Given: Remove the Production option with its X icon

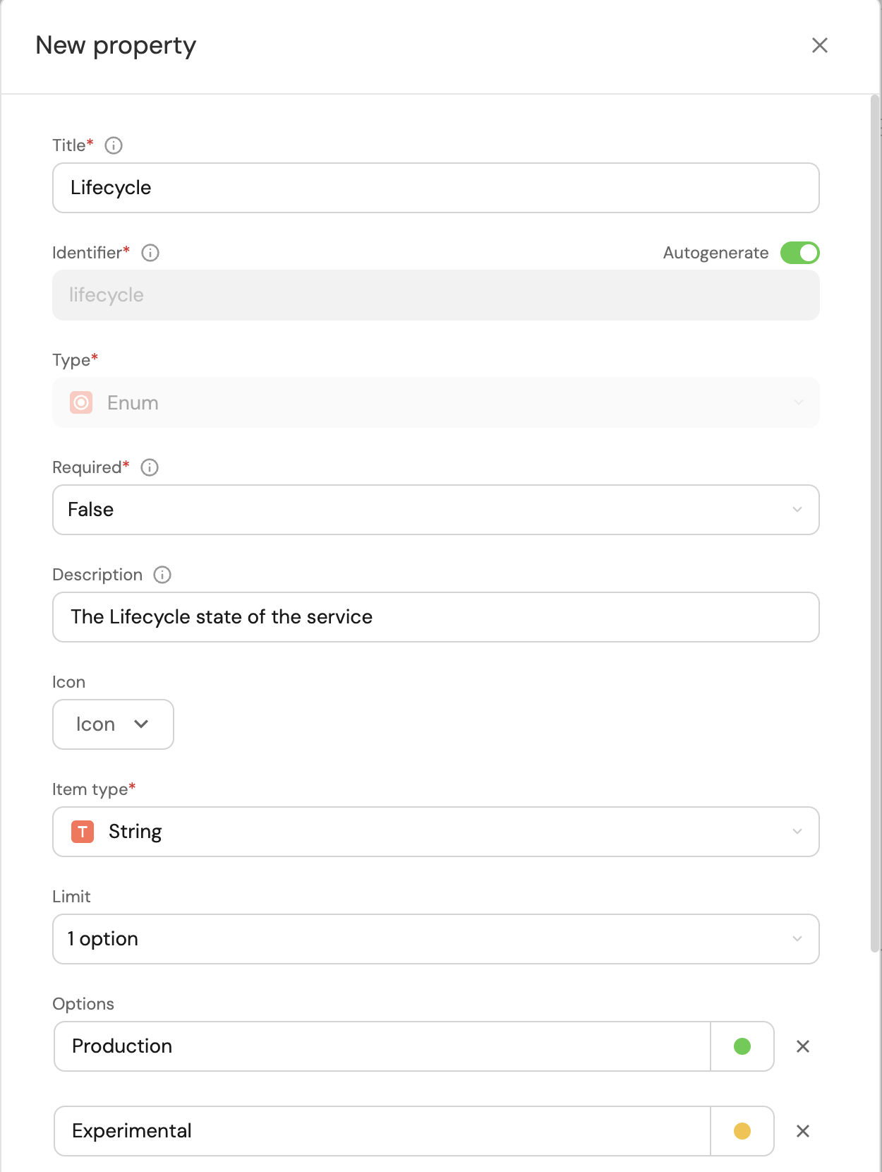Looking at the screenshot, I should tap(803, 1046).
